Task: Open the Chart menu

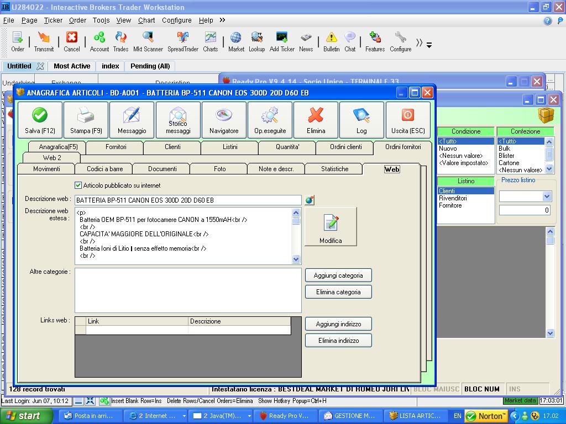Action: click(x=146, y=20)
